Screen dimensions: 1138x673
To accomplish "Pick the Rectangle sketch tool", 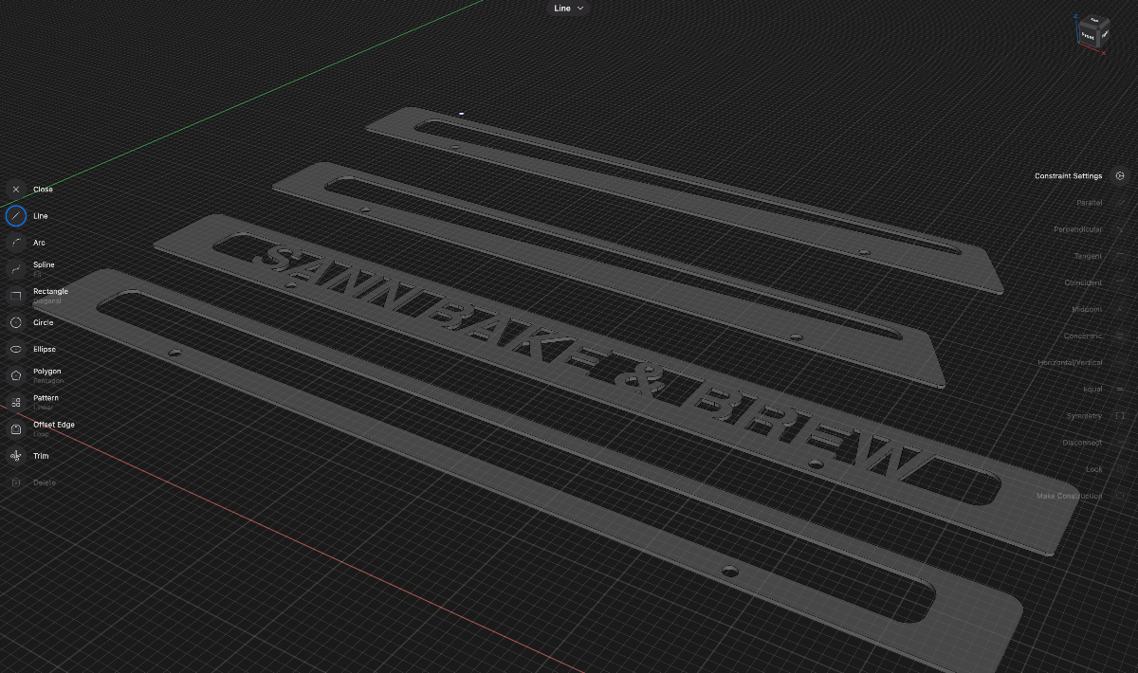I will [16, 296].
